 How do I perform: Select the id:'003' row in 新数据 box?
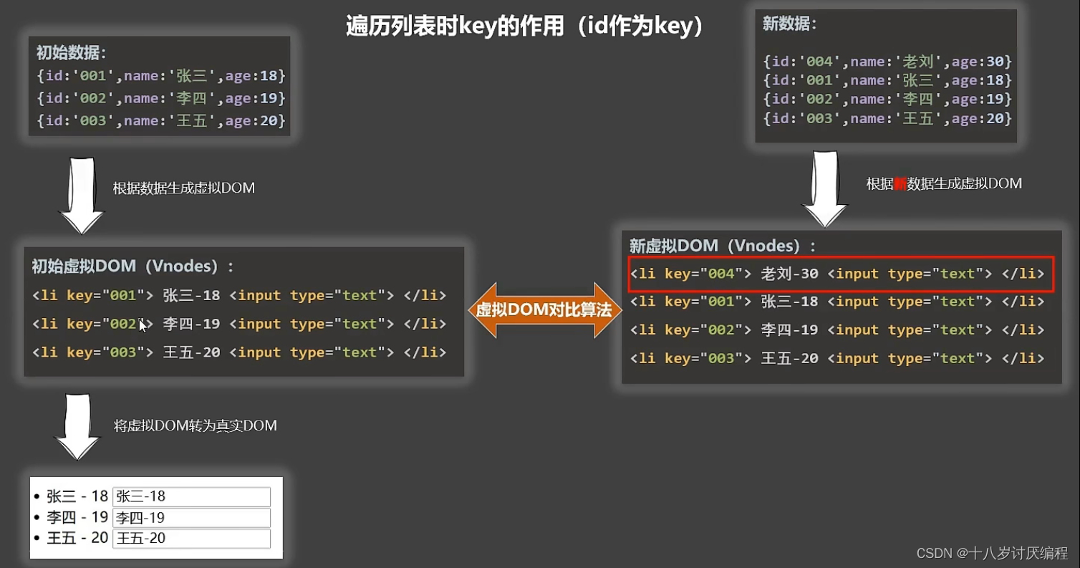pyautogui.click(x=888, y=118)
